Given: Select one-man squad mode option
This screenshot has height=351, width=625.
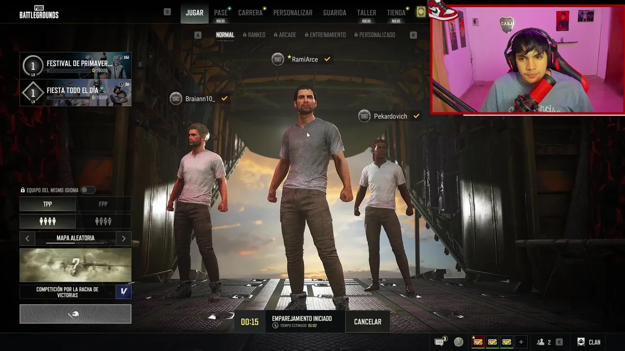Looking at the screenshot, I should tap(103, 221).
